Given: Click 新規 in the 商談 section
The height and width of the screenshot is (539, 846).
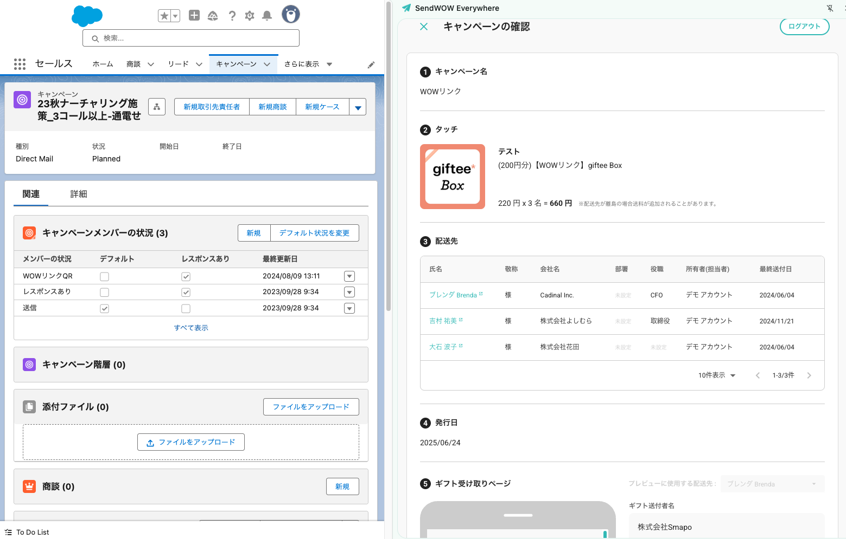Looking at the screenshot, I should coord(342,486).
